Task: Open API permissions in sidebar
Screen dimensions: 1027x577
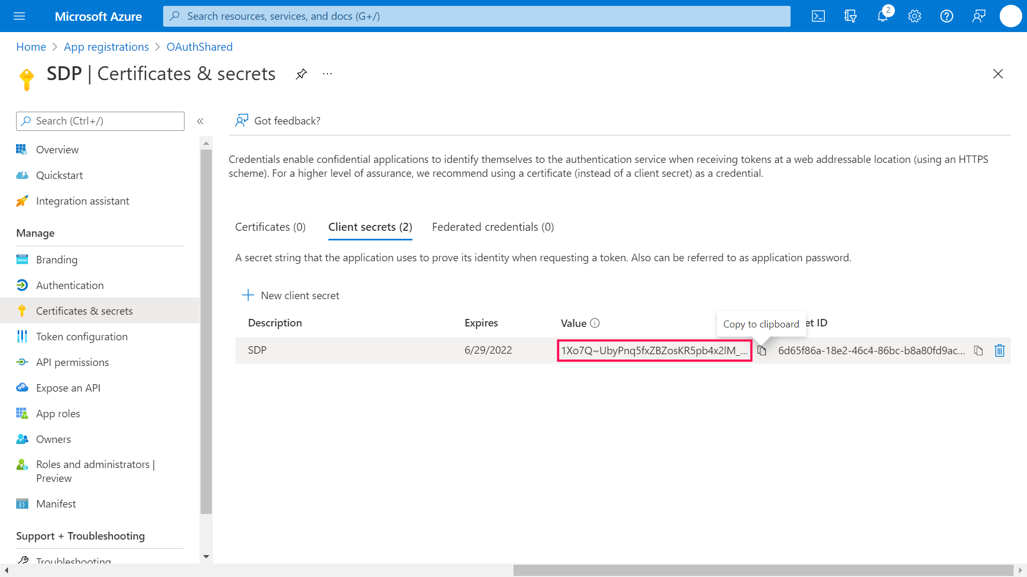Action: point(72,362)
